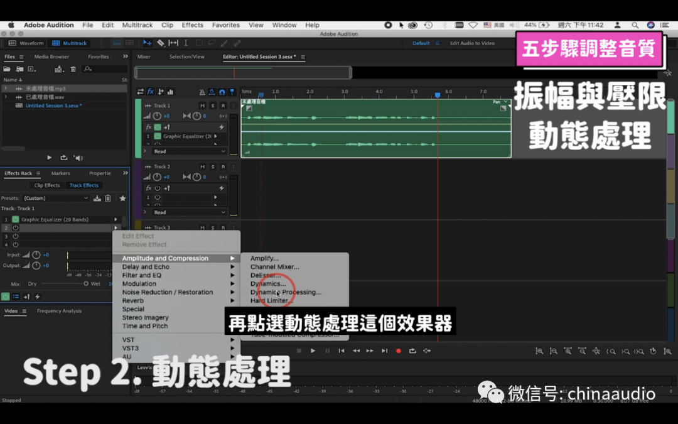Image resolution: width=678 pixels, height=424 pixels.
Task: Click list view icon at Effects Rack bottom
Action: (16, 296)
